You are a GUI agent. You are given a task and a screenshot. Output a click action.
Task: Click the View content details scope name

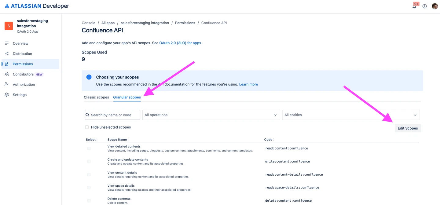pos(122,173)
